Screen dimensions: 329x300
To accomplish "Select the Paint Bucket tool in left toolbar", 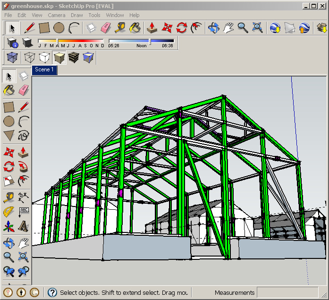I will point(9,91).
